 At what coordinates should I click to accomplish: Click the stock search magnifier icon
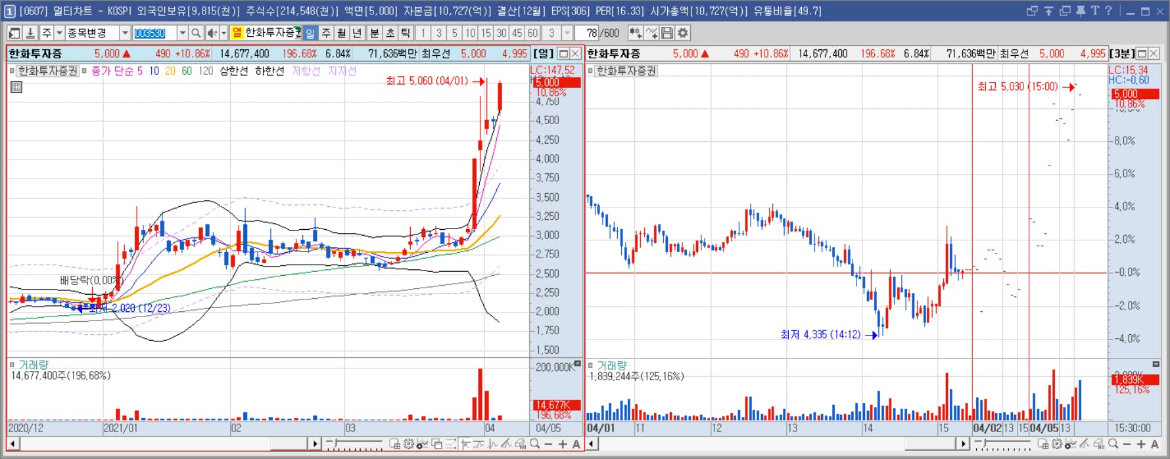(x=196, y=33)
